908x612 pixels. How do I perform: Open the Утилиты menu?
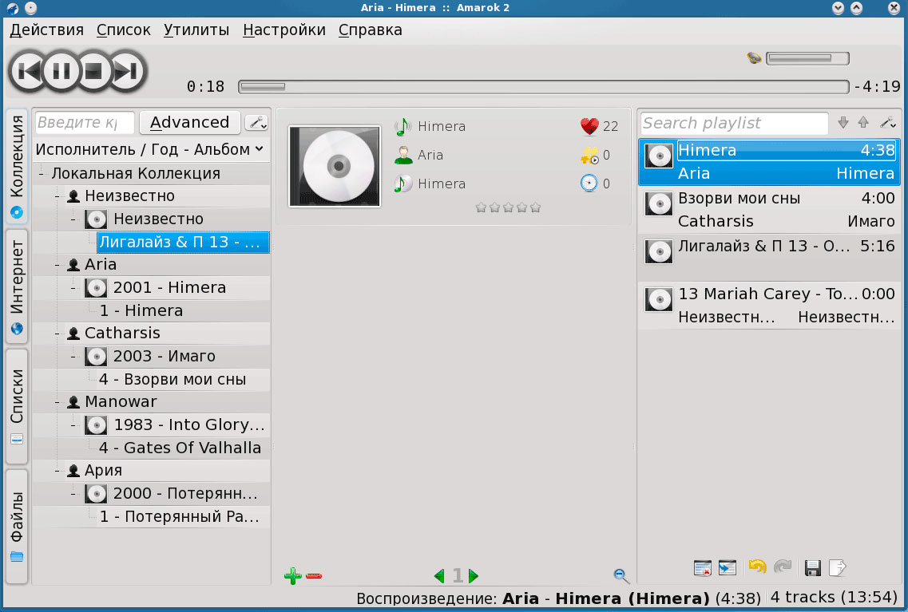196,30
